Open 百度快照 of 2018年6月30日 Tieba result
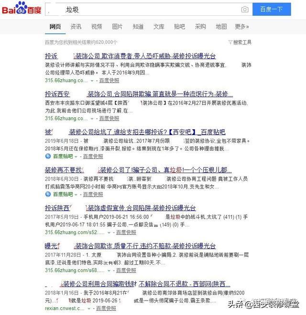Viewport: 306px width, 315px height. tap(93, 194)
